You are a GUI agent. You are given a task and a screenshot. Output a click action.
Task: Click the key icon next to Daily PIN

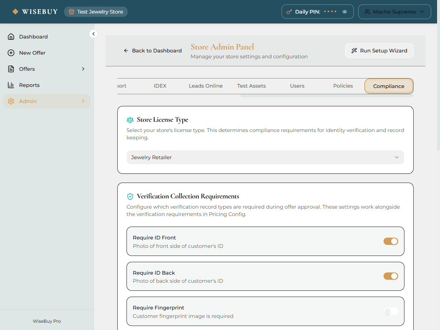pos(290,11)
